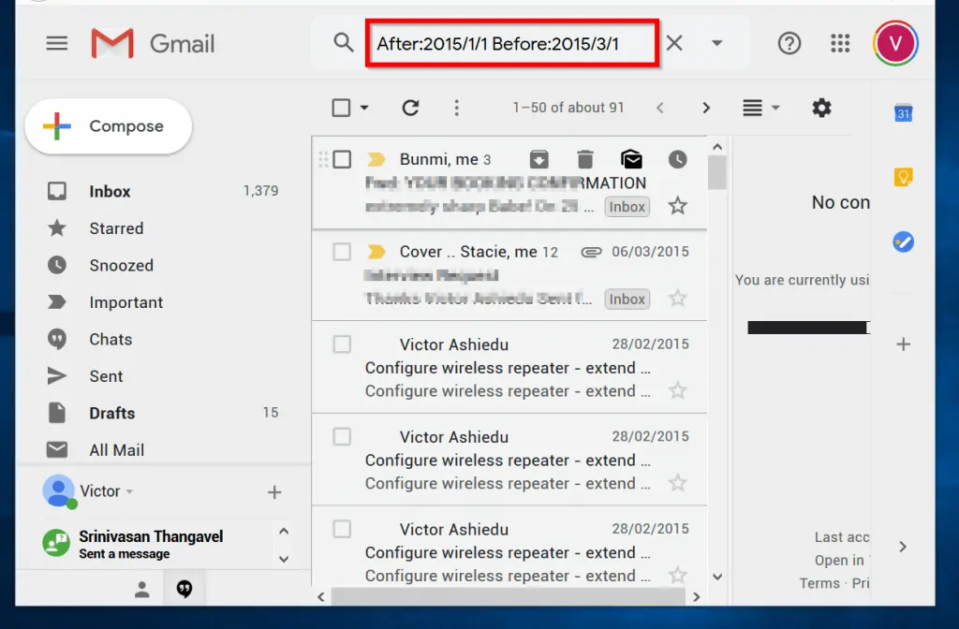Screen dimensions: 959x629
Task: Delete the Bunmi conversation
Action: [585, 159]
